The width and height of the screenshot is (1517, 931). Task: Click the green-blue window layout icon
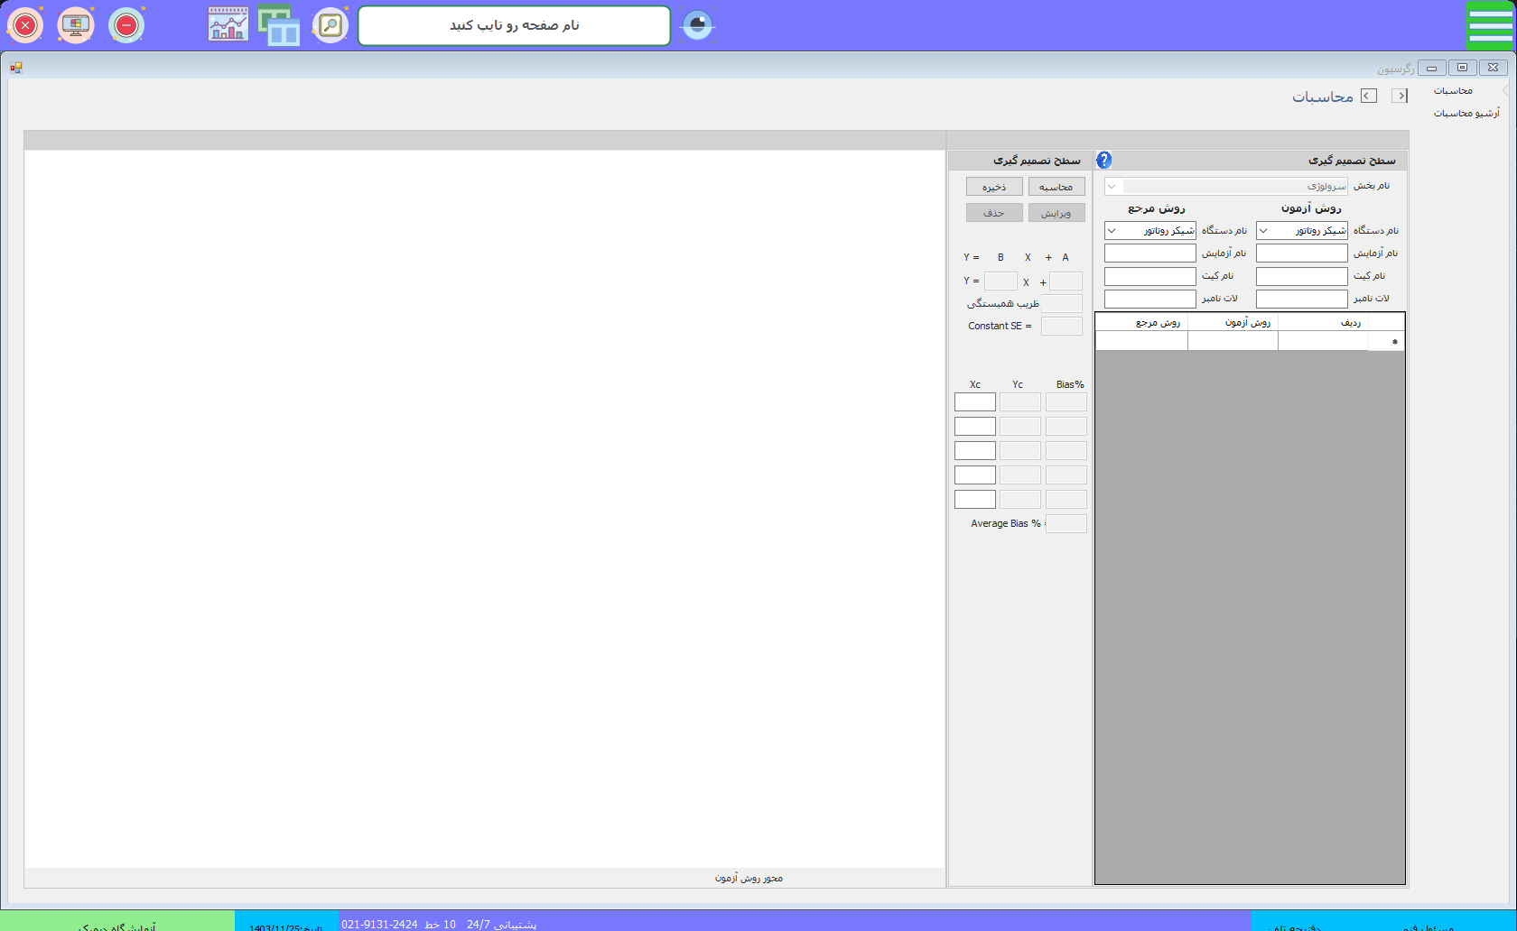pos(279,25)
